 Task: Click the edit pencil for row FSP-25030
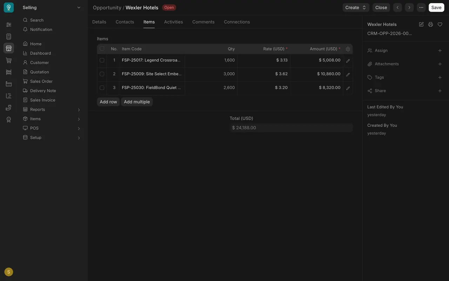click(x=348, y=88)
